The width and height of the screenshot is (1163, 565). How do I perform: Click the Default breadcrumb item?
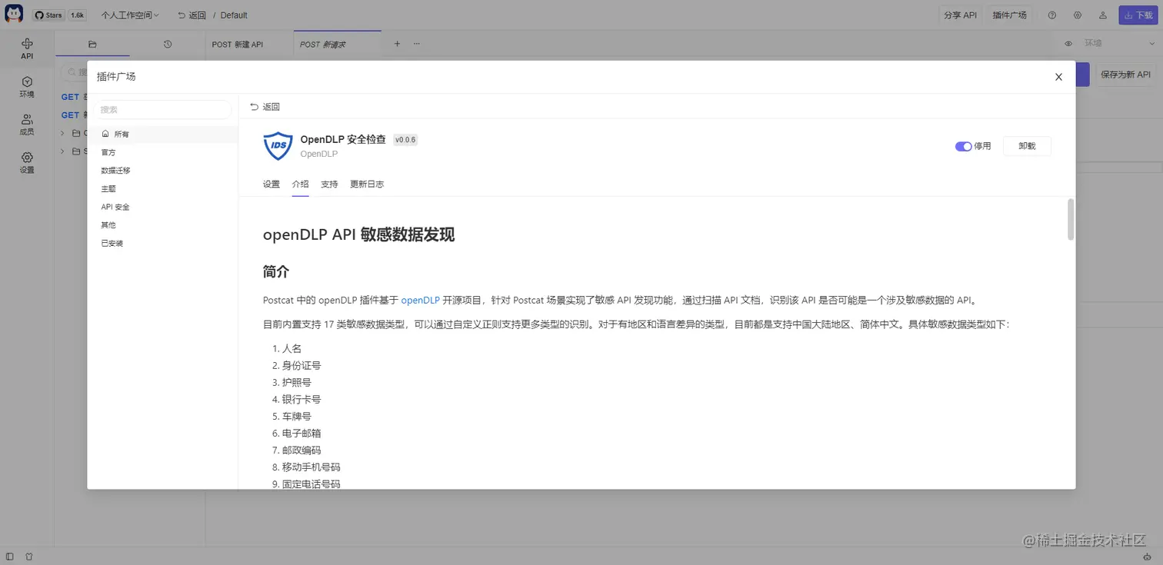point(234,15)
